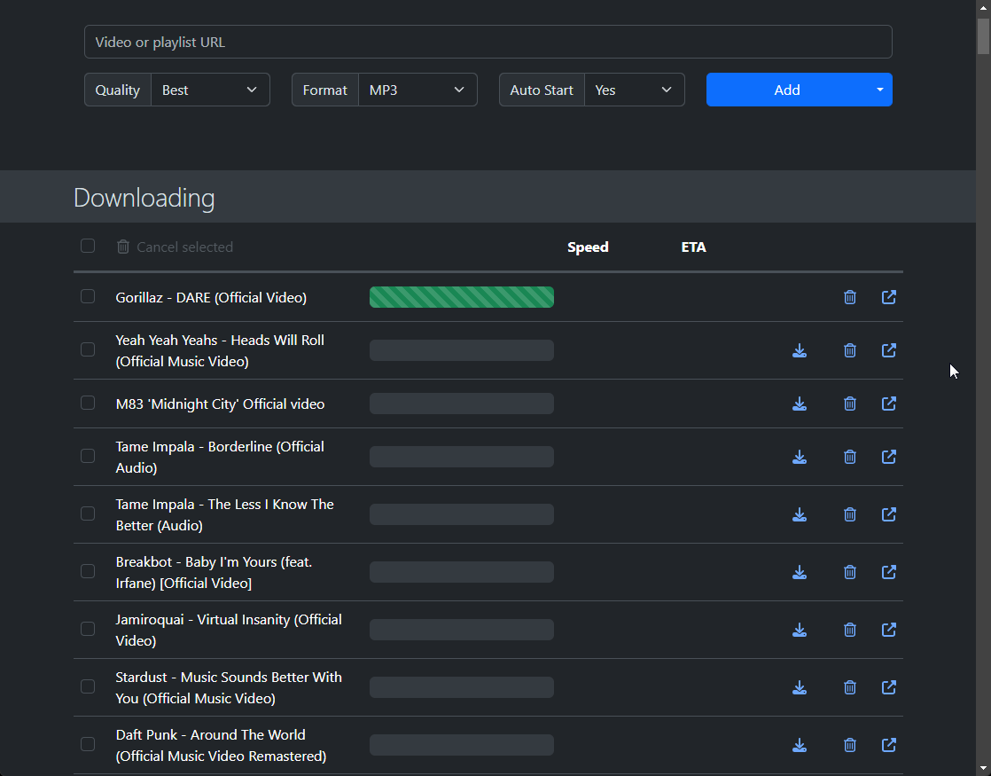Toggle select-all checkbox in Downloading header
Viewport: 991px width, 776px height.
coord(88,246)
